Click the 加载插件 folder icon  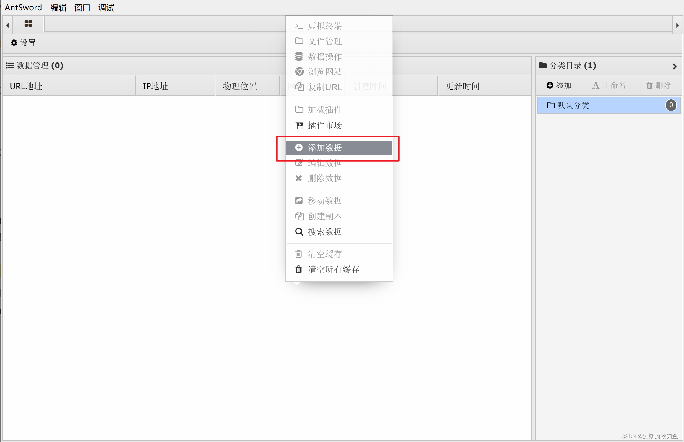[299, 110]
